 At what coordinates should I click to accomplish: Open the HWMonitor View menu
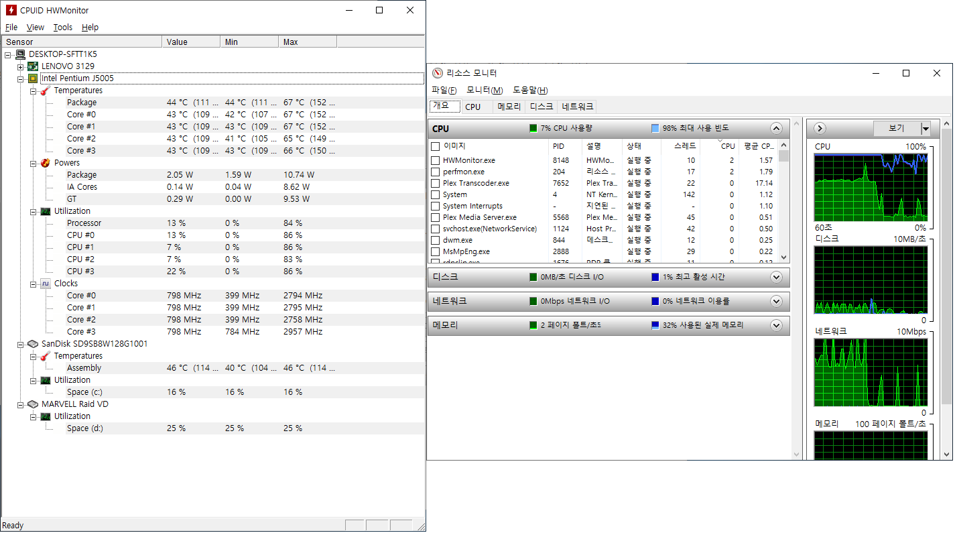[36, 27]
